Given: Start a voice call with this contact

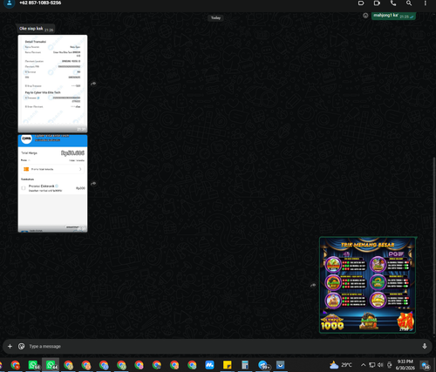Looking at the screenshot, I should (393, 3).
